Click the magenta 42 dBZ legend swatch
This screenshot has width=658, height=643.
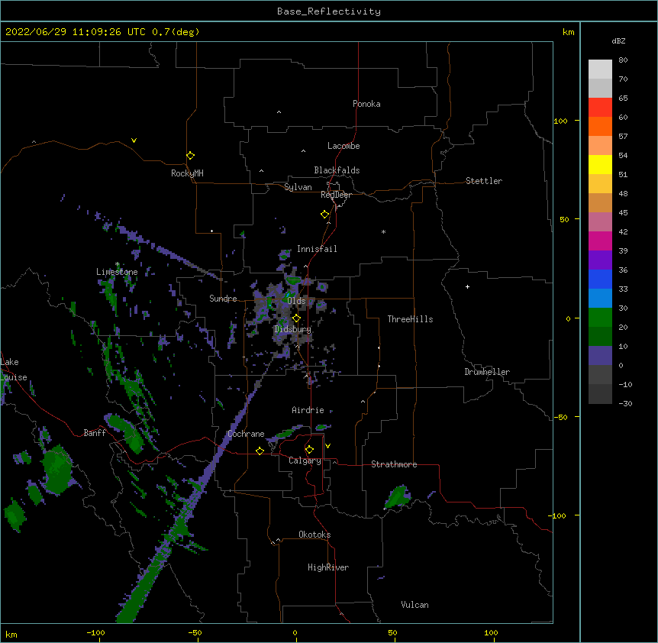[x=600, y=241]
